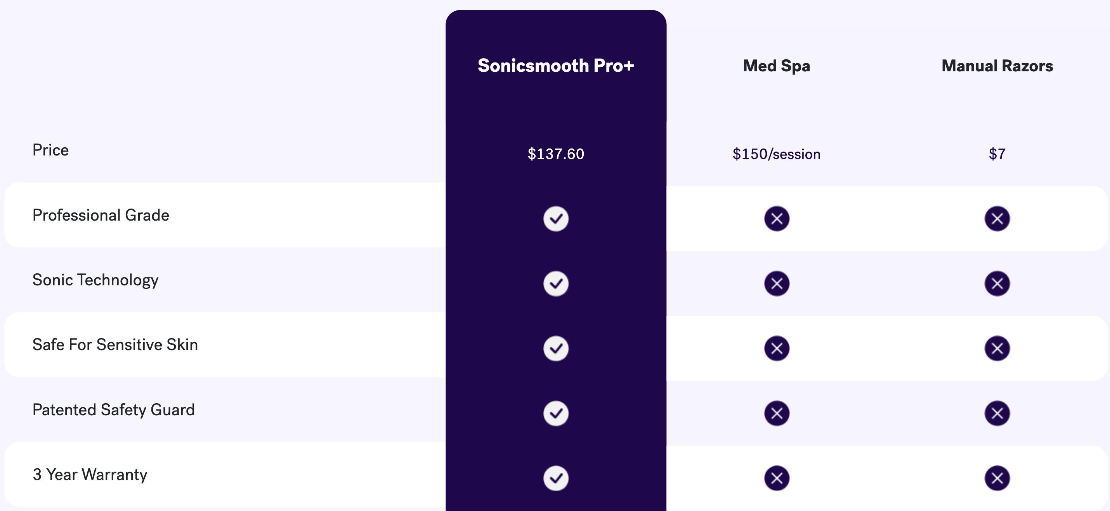Viewport: 1110px width, 511px height.
Task: Click Manual Razors X icon for Sonic Technology
Action: [x=997, y=283]
